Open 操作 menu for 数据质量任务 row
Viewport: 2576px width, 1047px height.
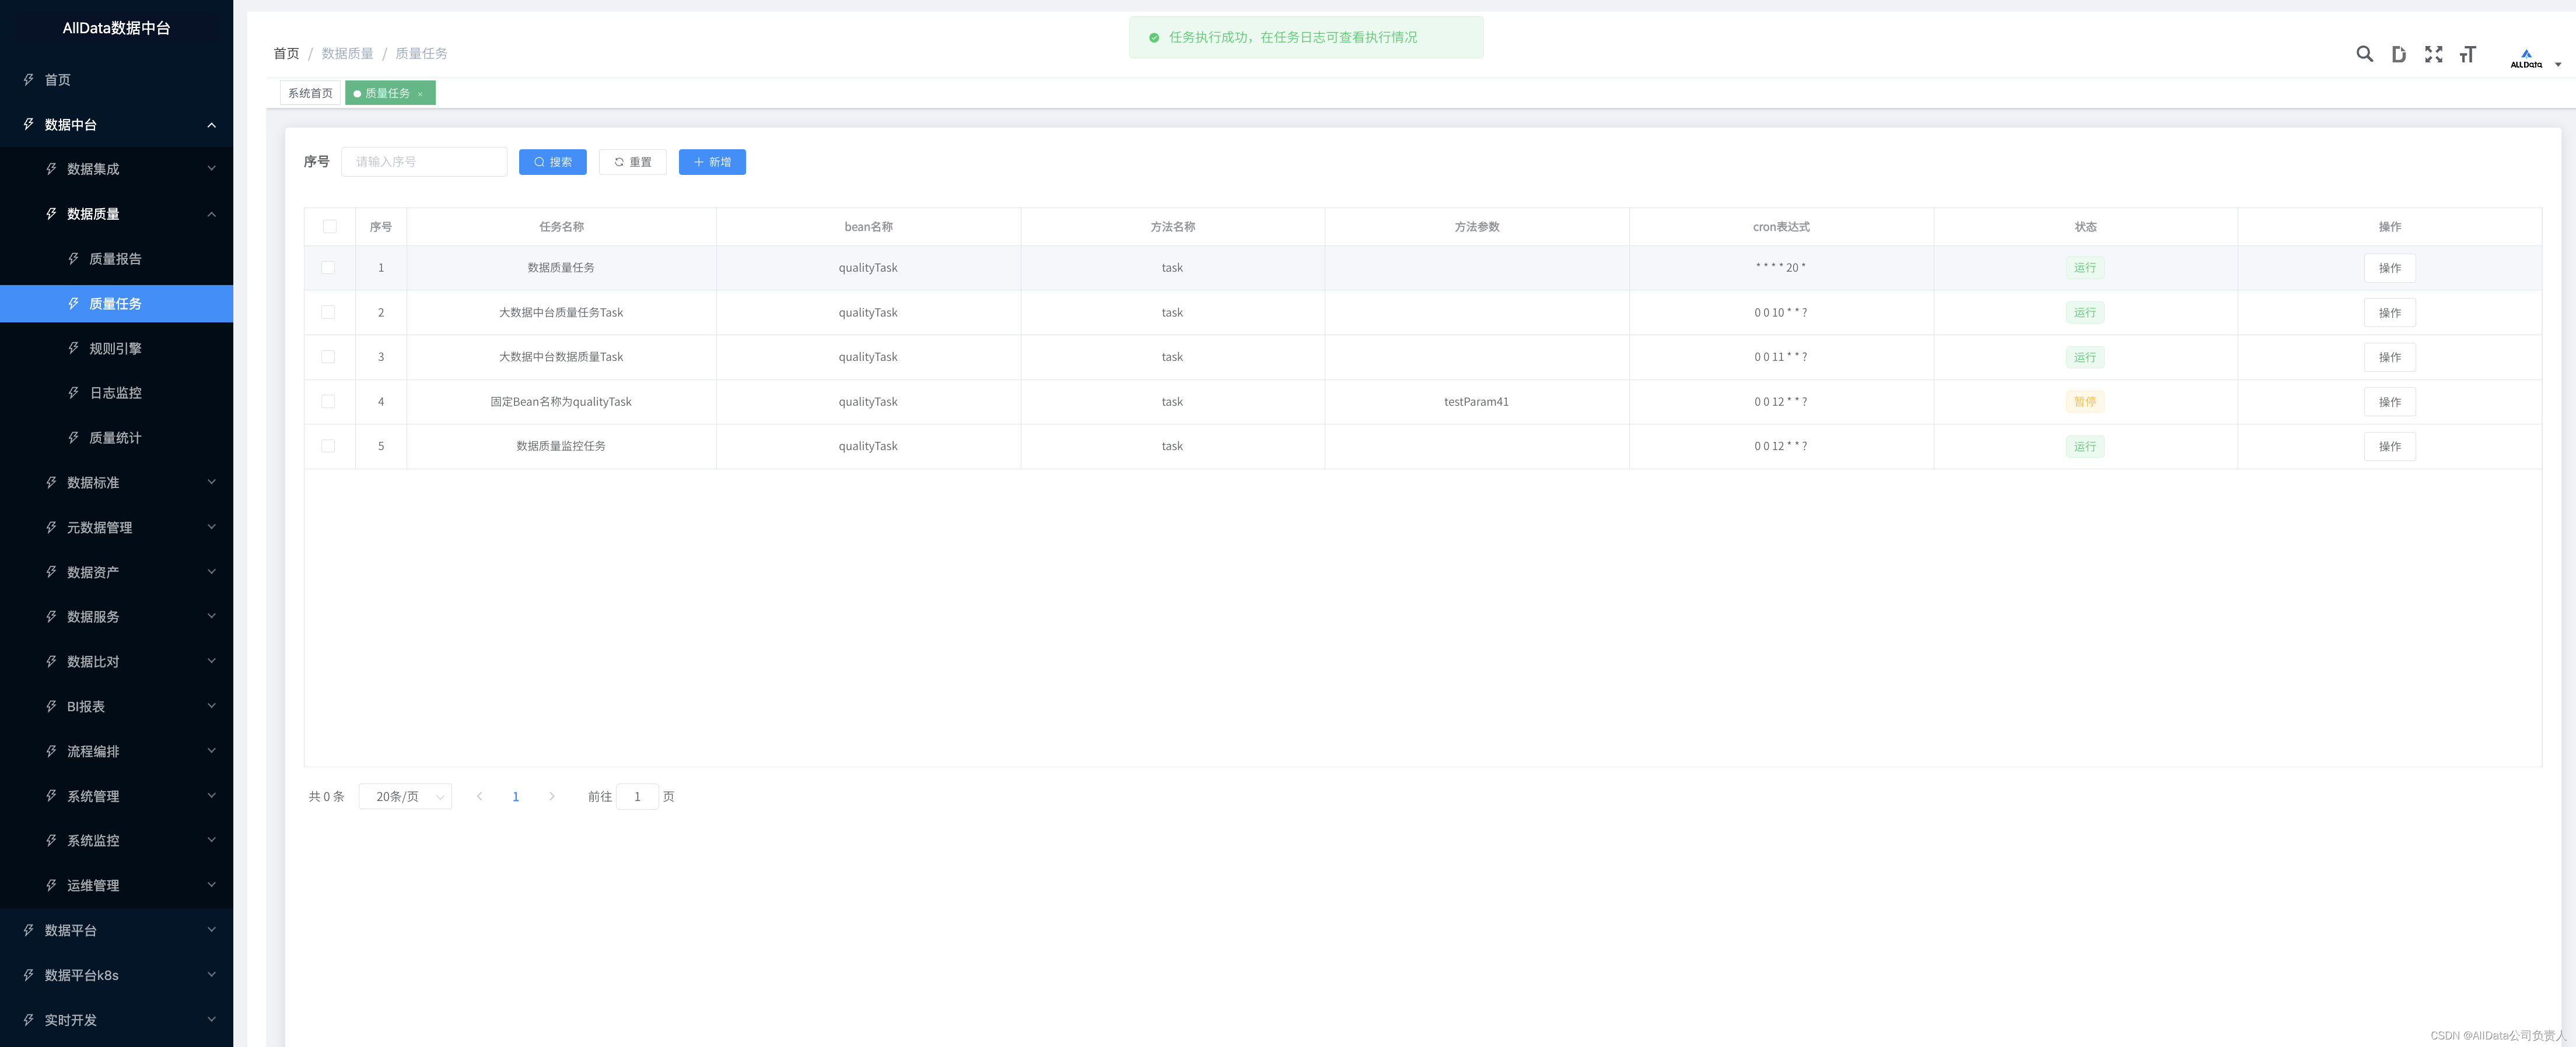pyautogui.click(x=2389, y=268)
